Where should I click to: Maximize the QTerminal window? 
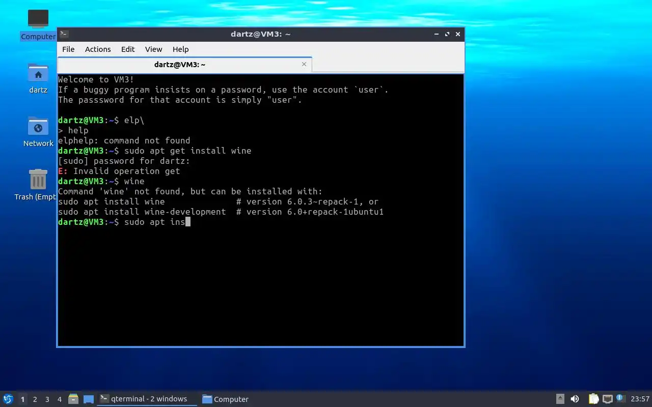447,34
